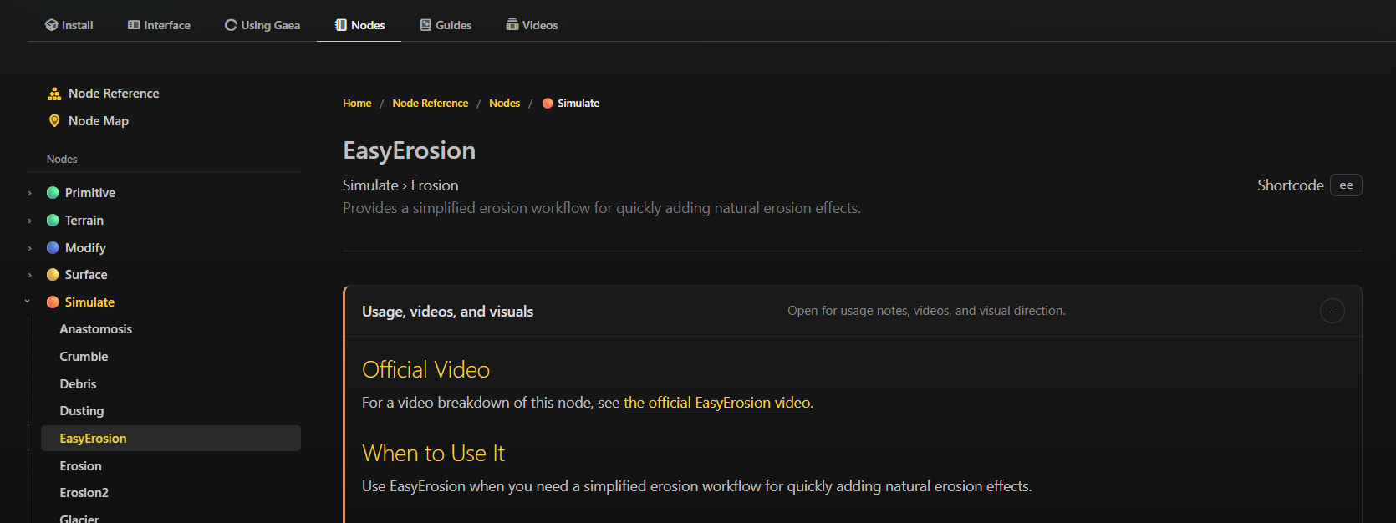
Task: Switch to the Interface tab
Action: pos(159,25)
